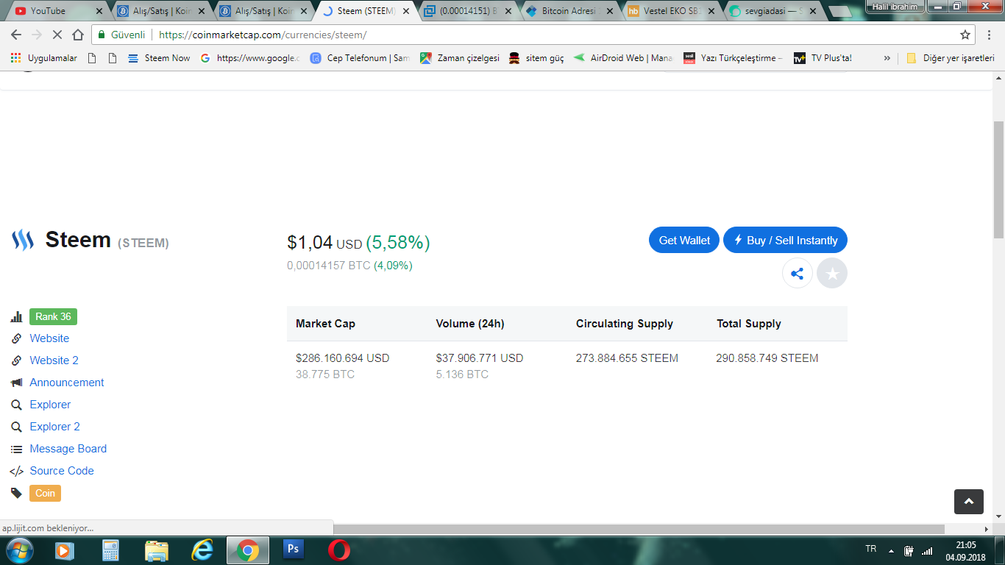Open the Explorer 2 link
This screenshot has width=1005, height=565.
tap(54, 427)
